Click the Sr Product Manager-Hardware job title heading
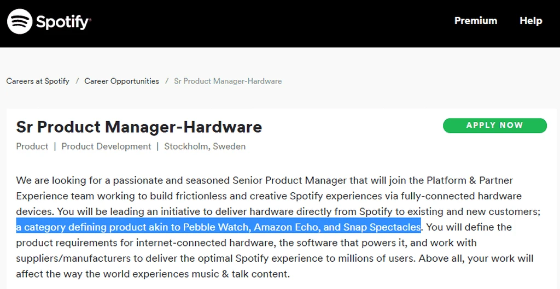The image size is (560, 289). tap(139, 127)
